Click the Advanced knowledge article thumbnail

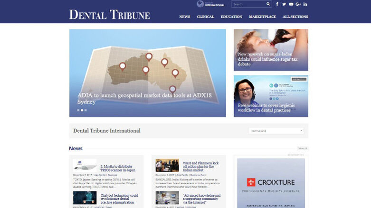pyautogui.click(x=167, y=198)
